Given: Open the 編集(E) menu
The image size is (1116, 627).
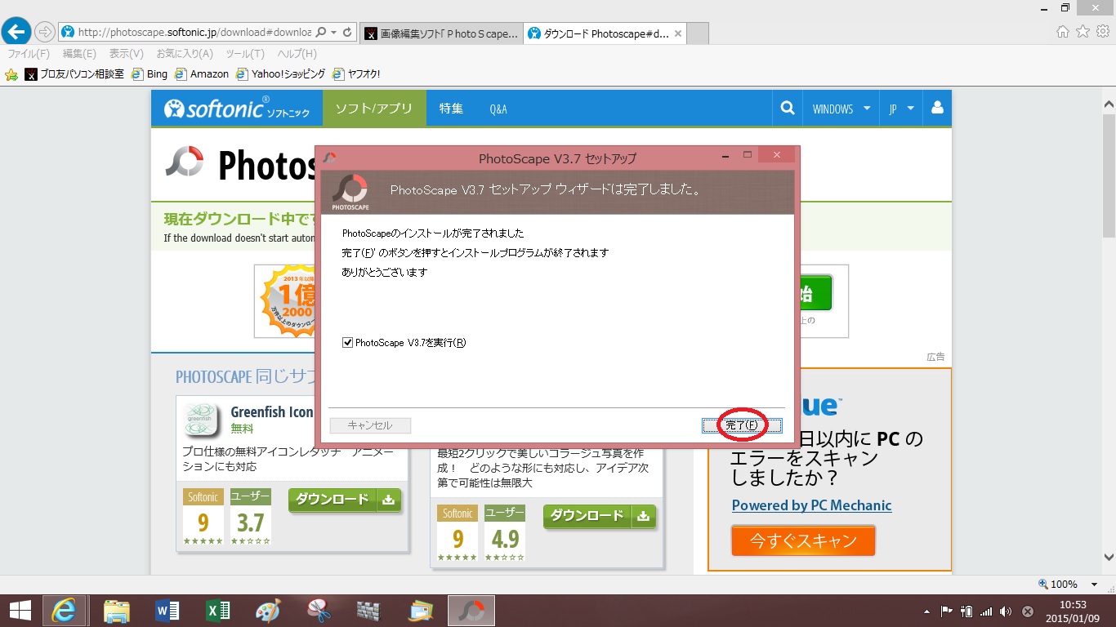Looking at the screenshot, I should [79, 54].
